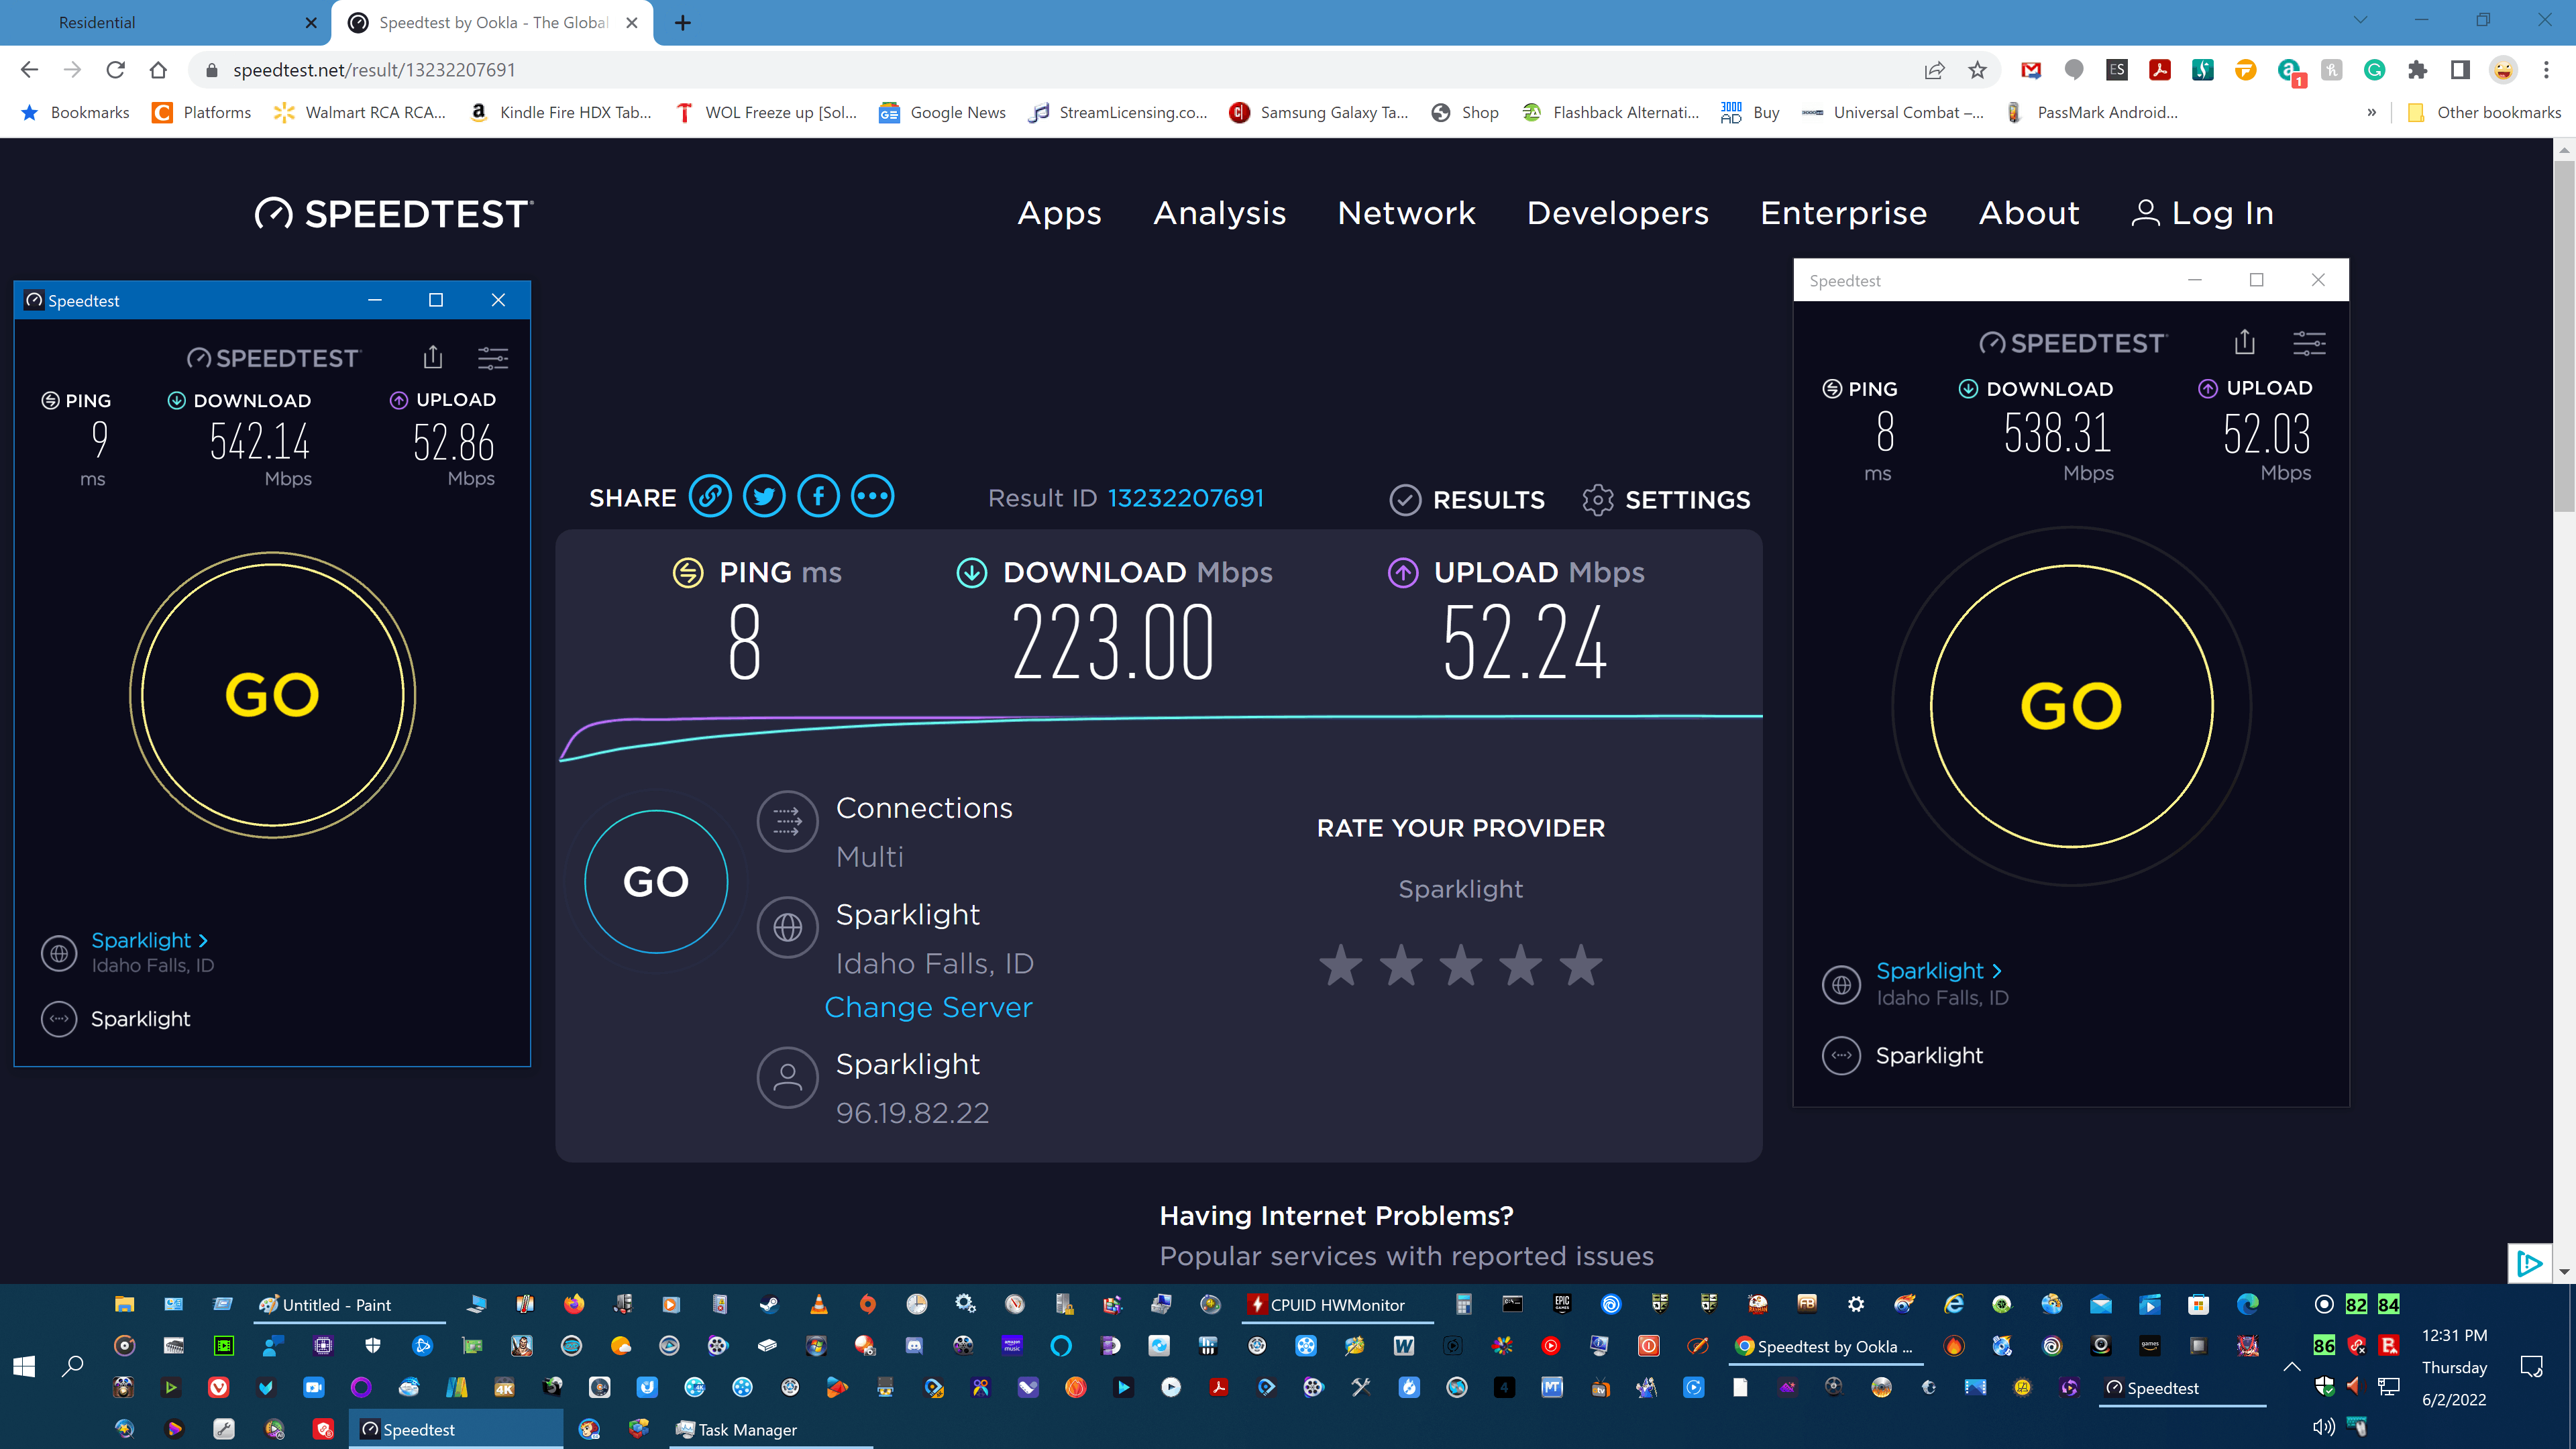Viewport: 2576px width, 1449px height.
Task: Open CPUID HWMonitor from taskbar
Action: click(x=1336, y=1305)
